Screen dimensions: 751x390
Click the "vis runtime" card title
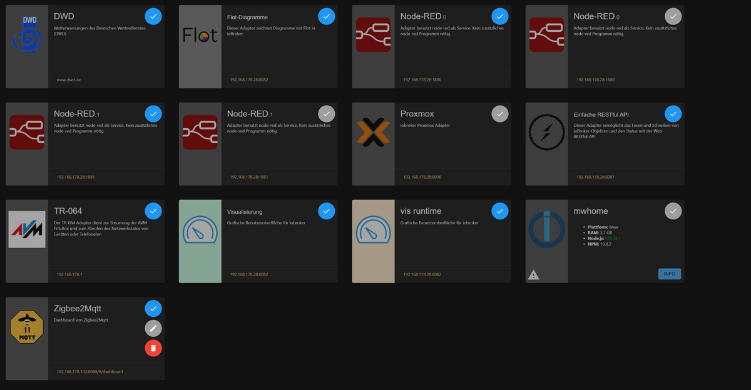[x=421, y=211]
